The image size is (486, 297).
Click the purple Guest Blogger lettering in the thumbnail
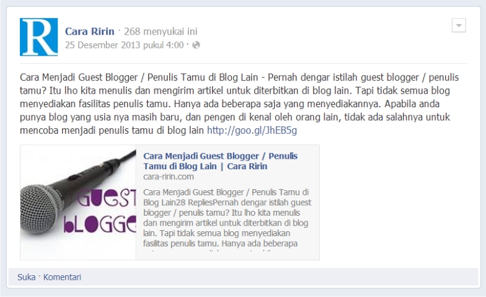point(100,211)
